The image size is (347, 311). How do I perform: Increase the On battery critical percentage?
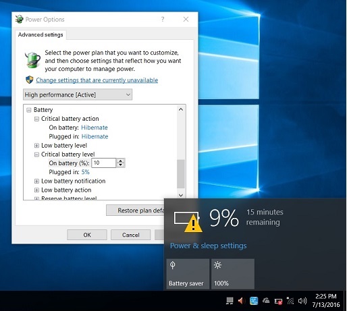tap(121, 161)
